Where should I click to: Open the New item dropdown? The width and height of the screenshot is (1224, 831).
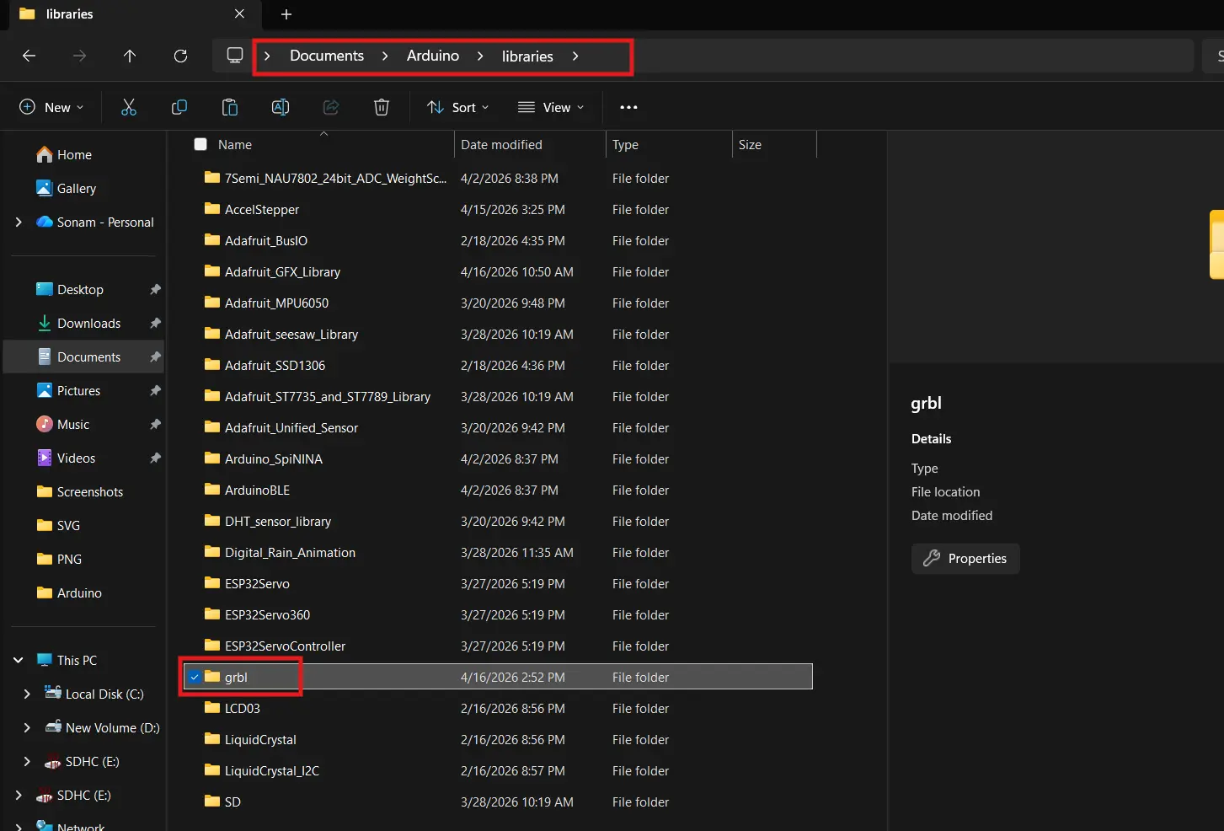pos(51,107)
